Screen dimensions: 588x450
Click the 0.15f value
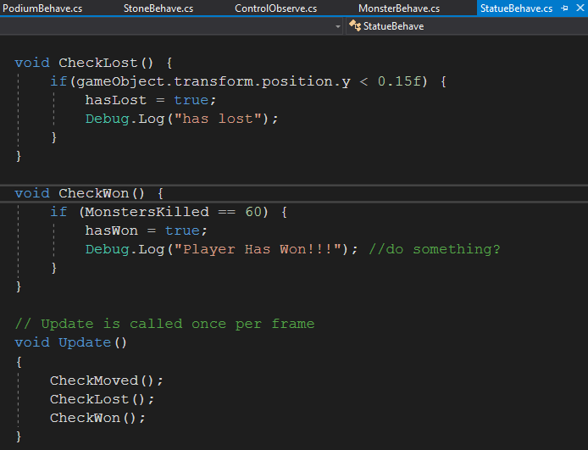coord(400,81)
